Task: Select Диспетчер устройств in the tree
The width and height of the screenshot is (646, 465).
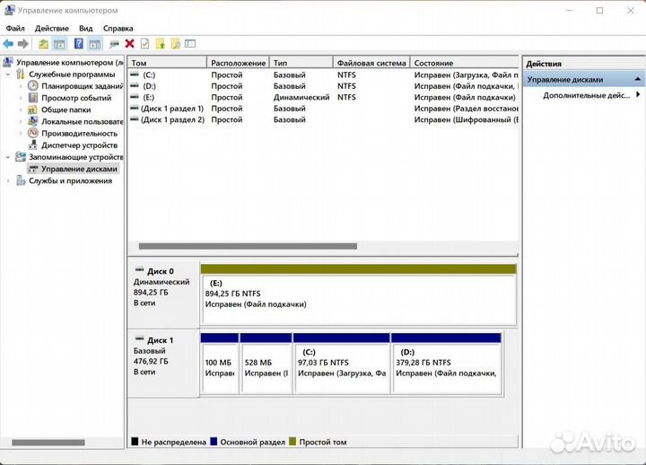Action: (79, 145)
